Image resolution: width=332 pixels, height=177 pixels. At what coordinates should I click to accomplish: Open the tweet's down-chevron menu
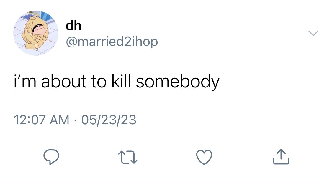click(x=313, y=33)
